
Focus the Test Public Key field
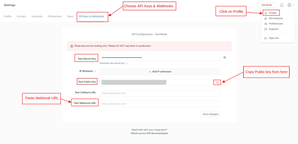[x=160, y=83]
